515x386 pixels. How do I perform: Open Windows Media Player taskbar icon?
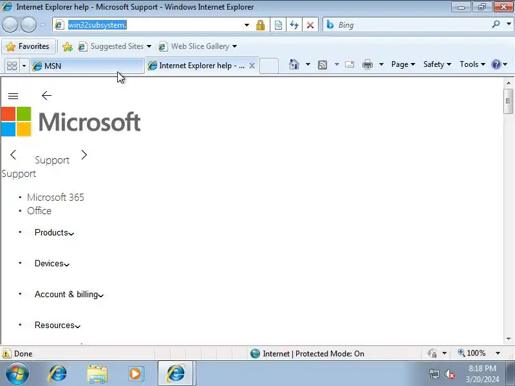136,374
